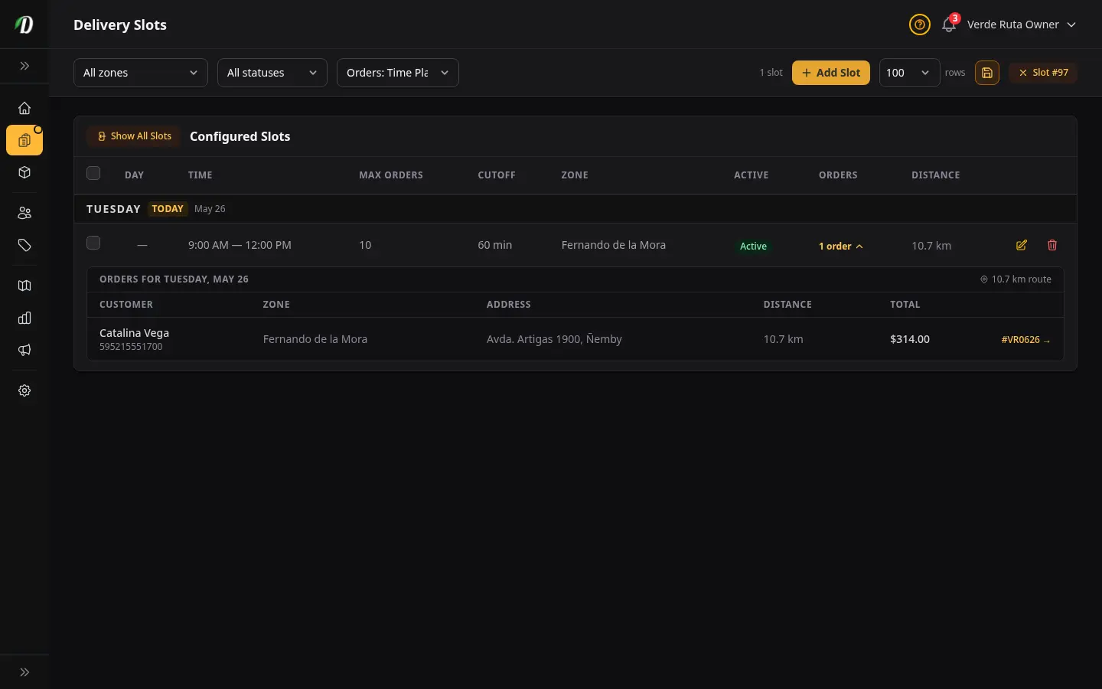Click the Active status badge

pyautogui.click(x=753, y=246)
